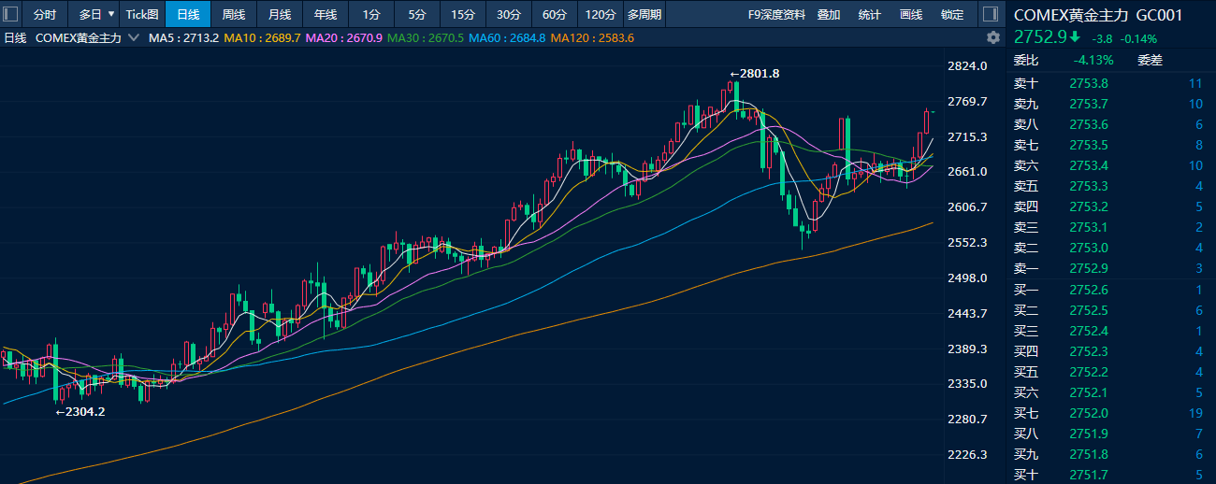
Task: Select the 月线 monthly chart tab
Action: click(280, 14)
